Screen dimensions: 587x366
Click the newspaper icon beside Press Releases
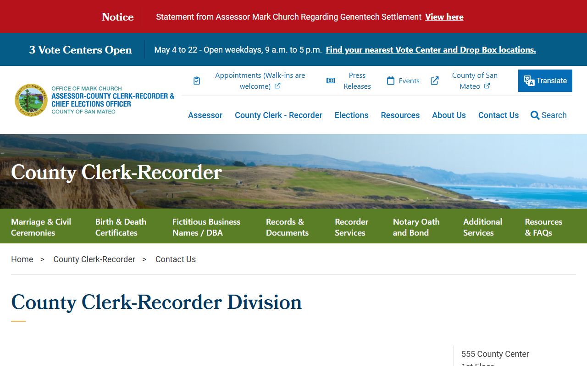coord(331,81)
